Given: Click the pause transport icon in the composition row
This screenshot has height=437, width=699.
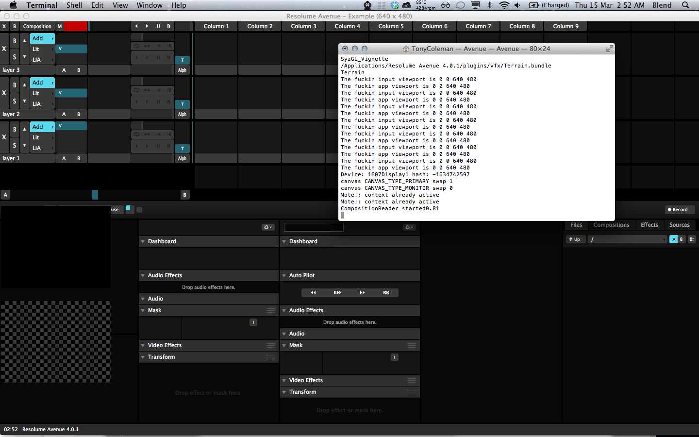Looking at the screenshot, I should point(158,26).
